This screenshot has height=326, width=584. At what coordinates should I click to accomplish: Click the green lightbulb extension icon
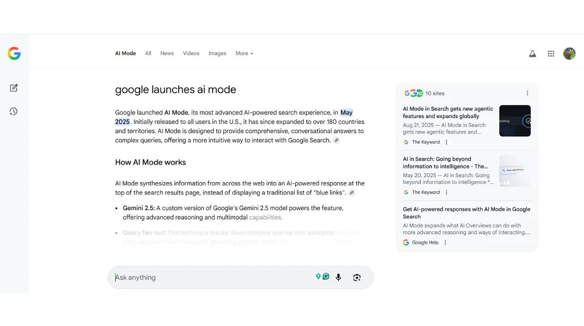coord(318,276)
